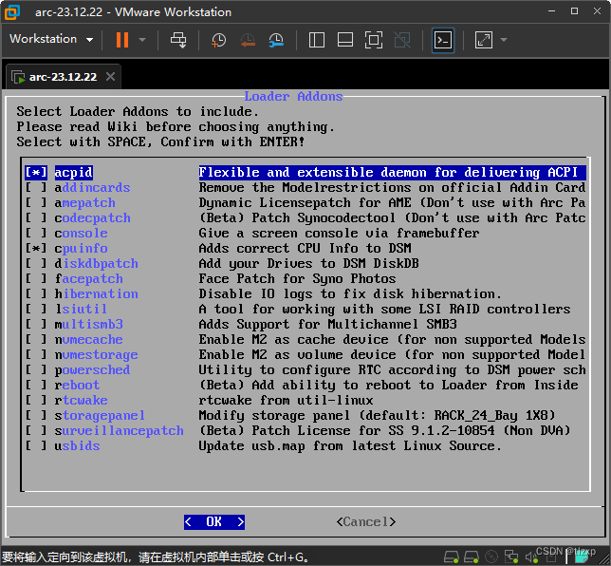This screenshot has height=566, width=611.
Task: Revert the virtual machine to its snapshot
Action: [248, 40]
